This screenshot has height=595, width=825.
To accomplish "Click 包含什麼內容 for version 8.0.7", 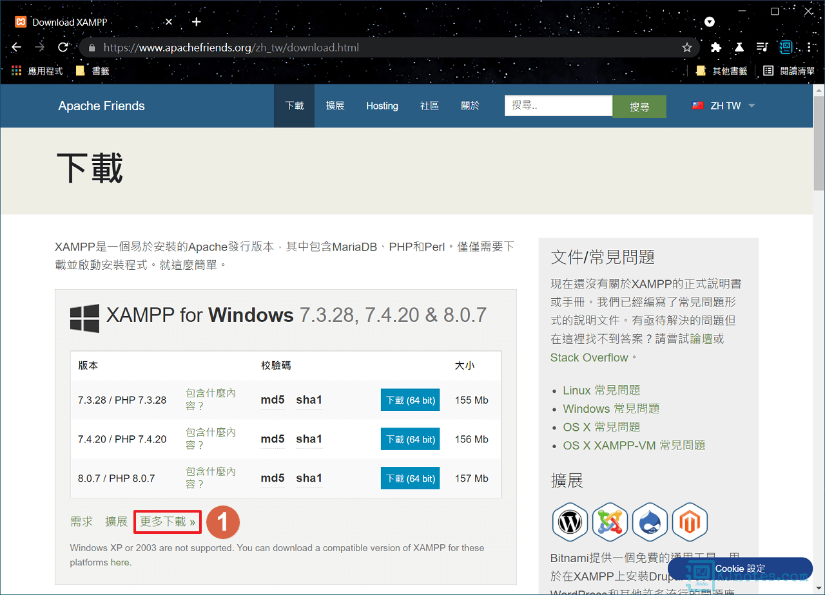I will pos(211,478).
